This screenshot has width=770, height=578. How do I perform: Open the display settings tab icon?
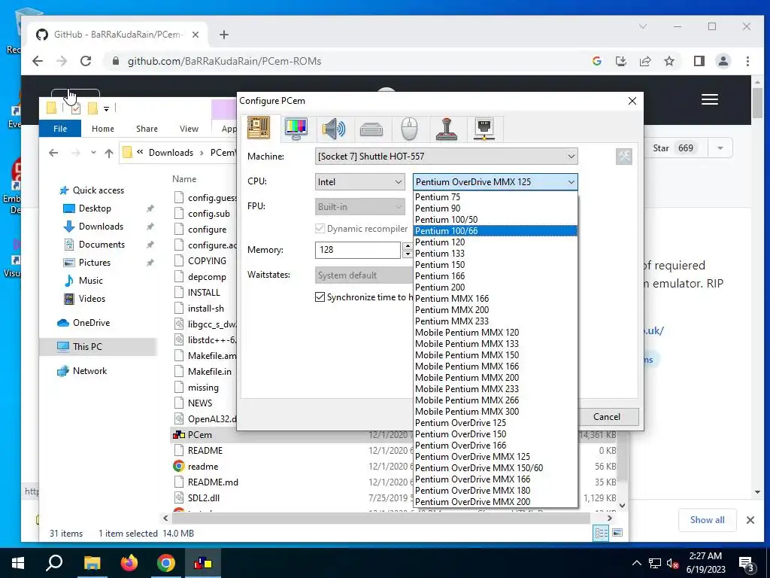tap(296, 129)
